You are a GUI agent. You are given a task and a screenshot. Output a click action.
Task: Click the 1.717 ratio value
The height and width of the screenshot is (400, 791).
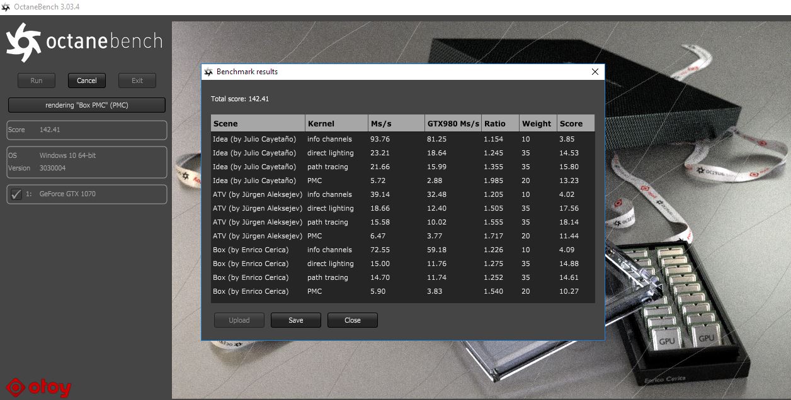(x=493, y=236)
